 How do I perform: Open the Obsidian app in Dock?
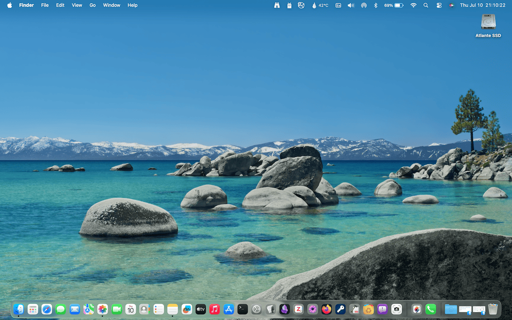[284, 309]
